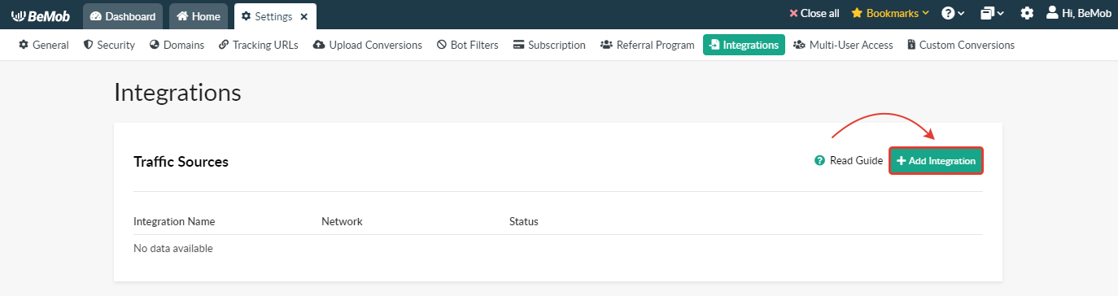Open the help question mark menu
Screen dimensions: 1118x296
[953, 14]
